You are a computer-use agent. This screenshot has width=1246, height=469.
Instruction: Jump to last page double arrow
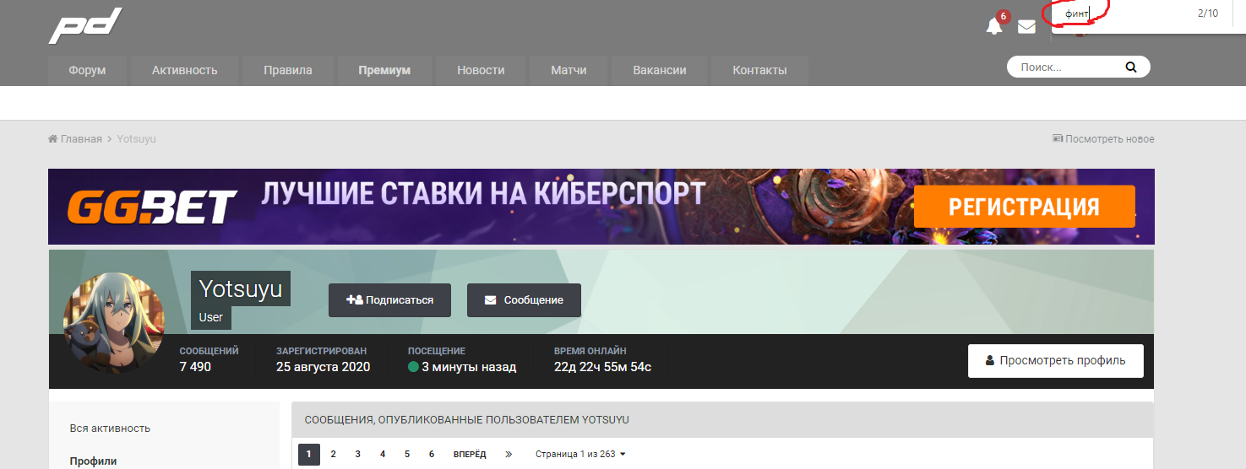point(509,454)
